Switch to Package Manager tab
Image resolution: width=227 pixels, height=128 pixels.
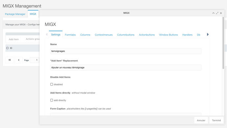click(15, 14)
